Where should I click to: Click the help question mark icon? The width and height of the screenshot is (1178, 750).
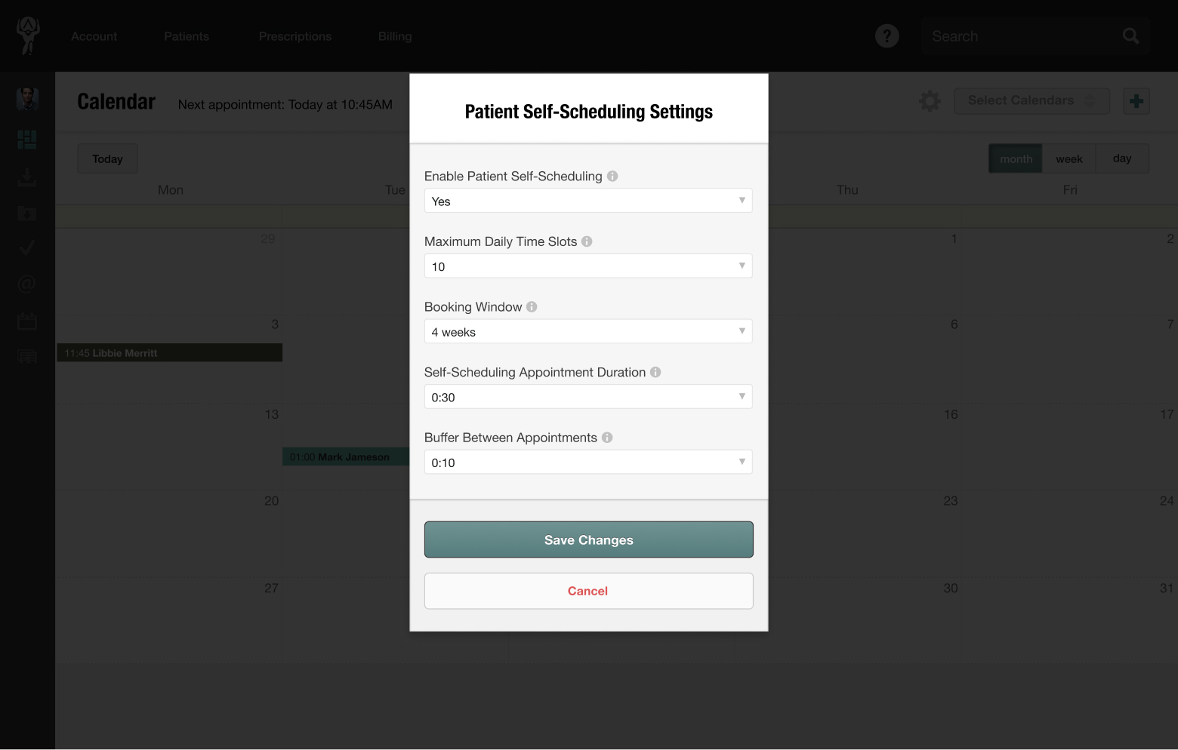click(887, 35)
